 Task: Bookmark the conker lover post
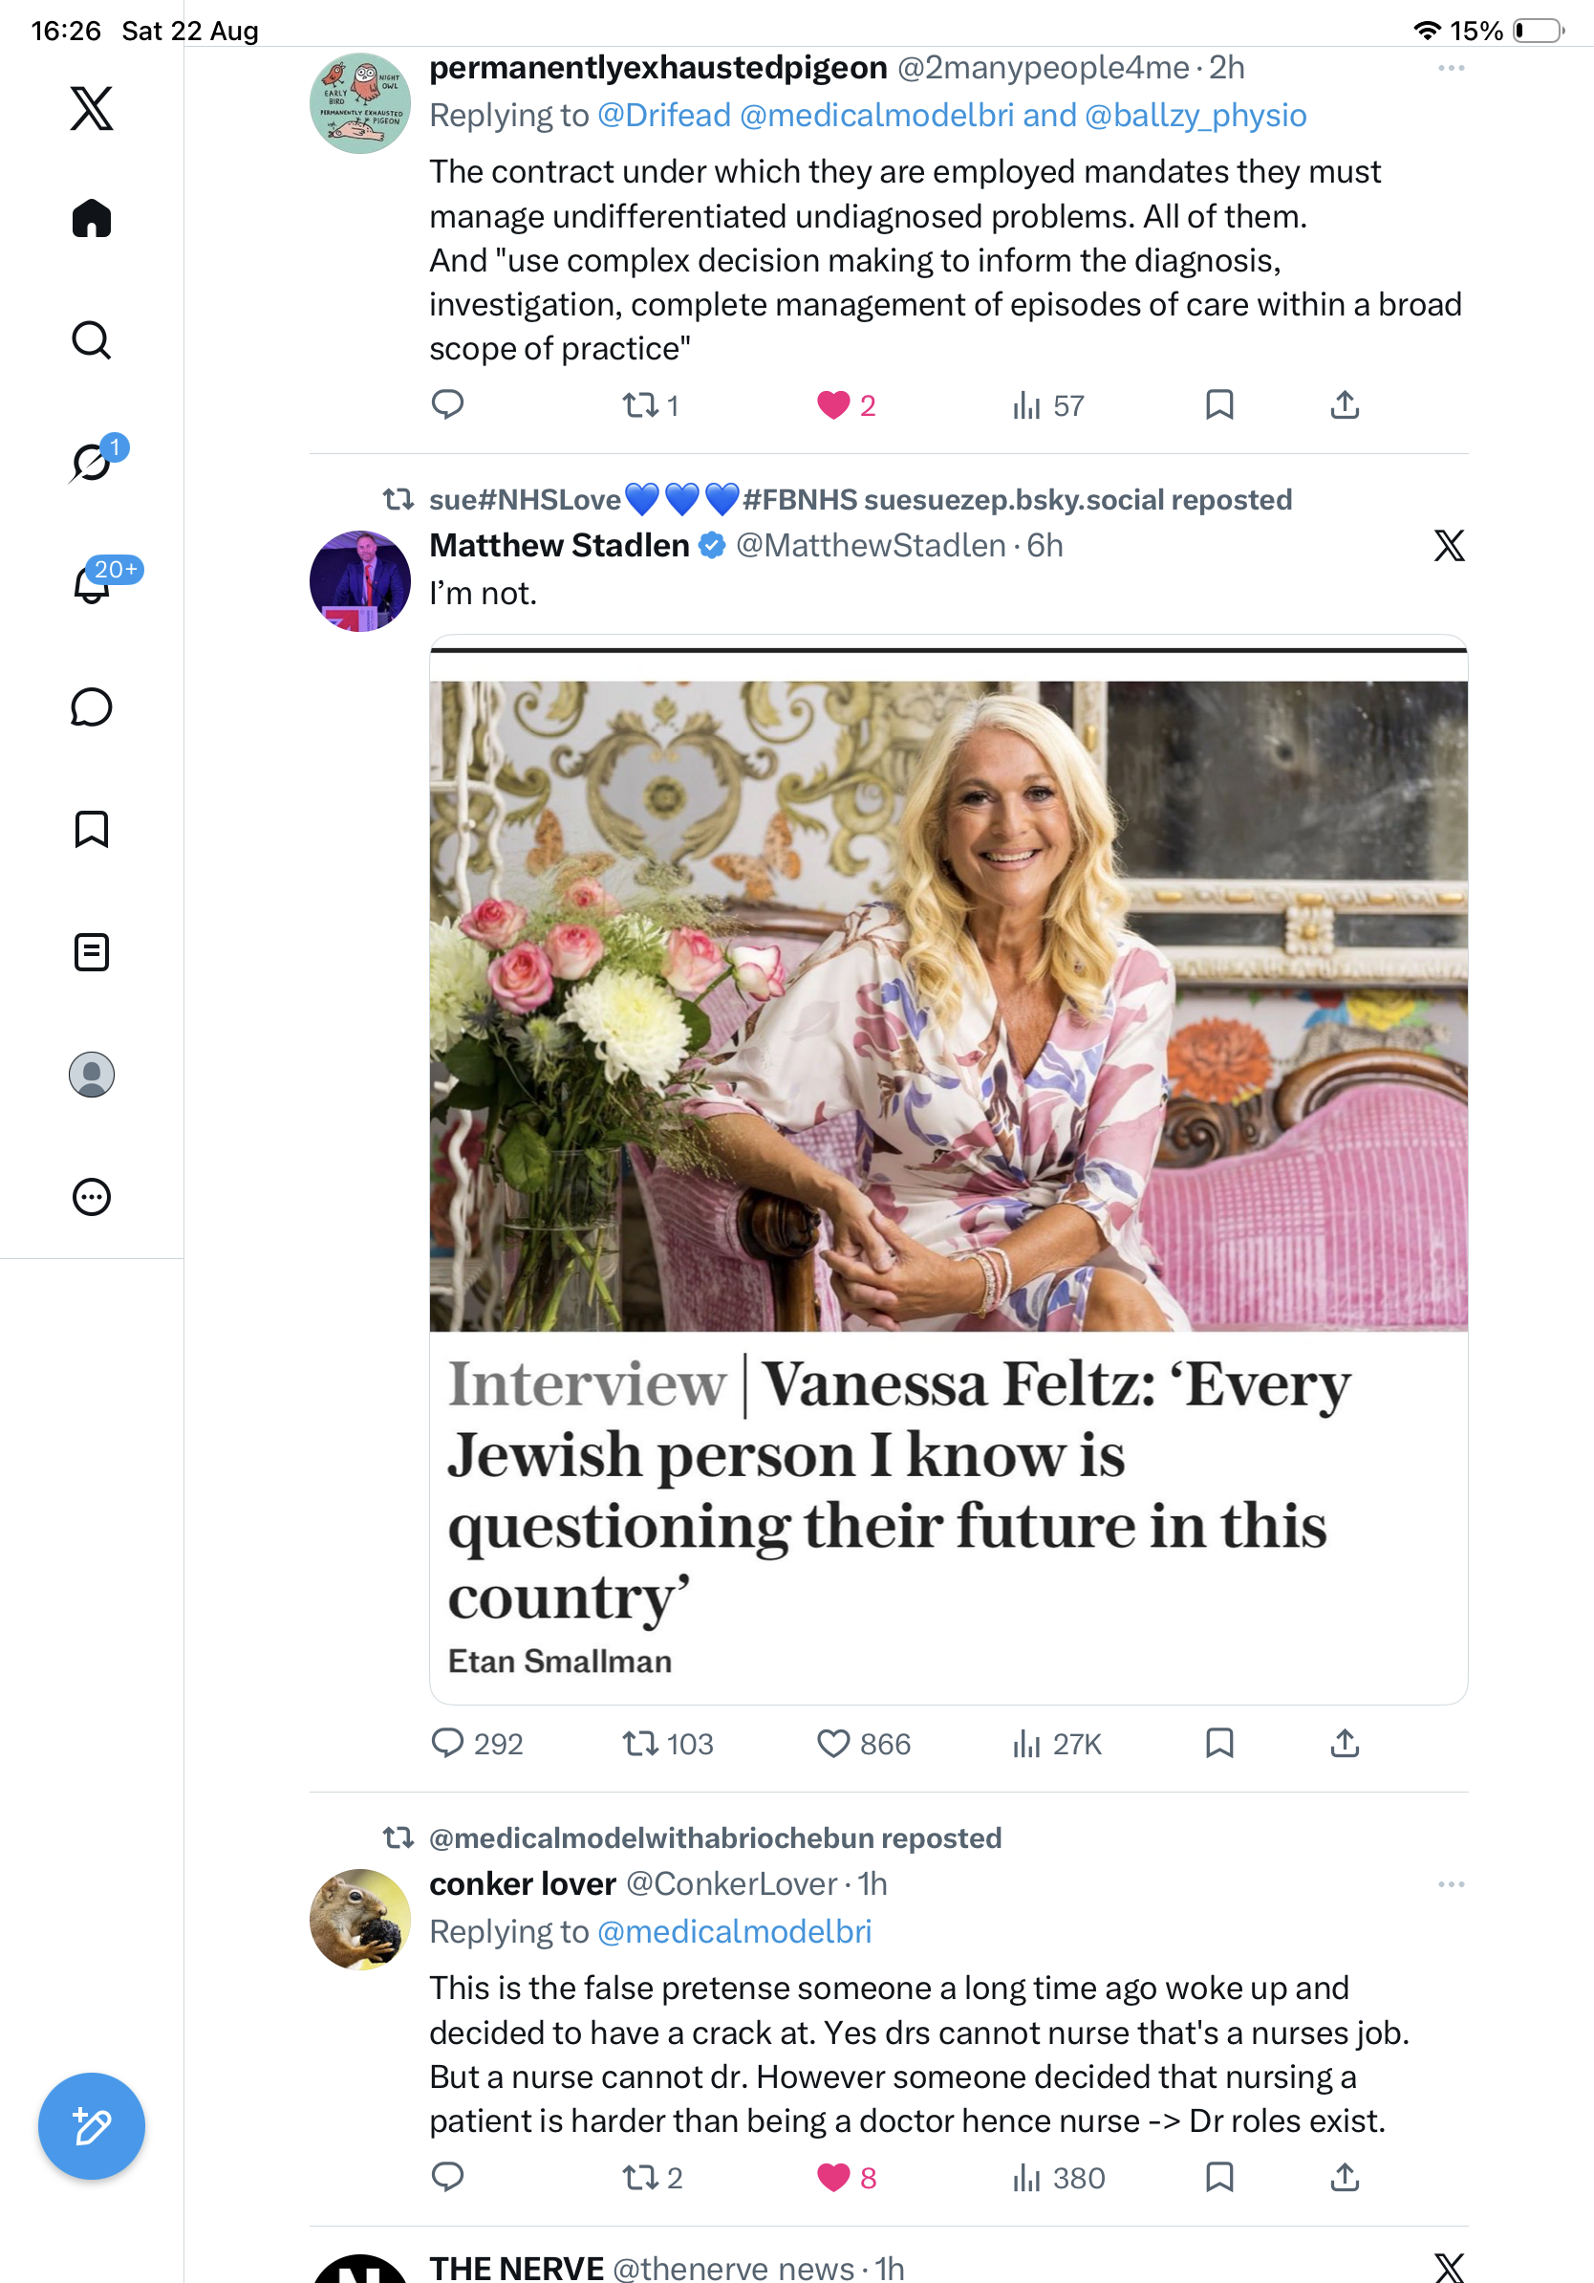tap(1219, 2178)
